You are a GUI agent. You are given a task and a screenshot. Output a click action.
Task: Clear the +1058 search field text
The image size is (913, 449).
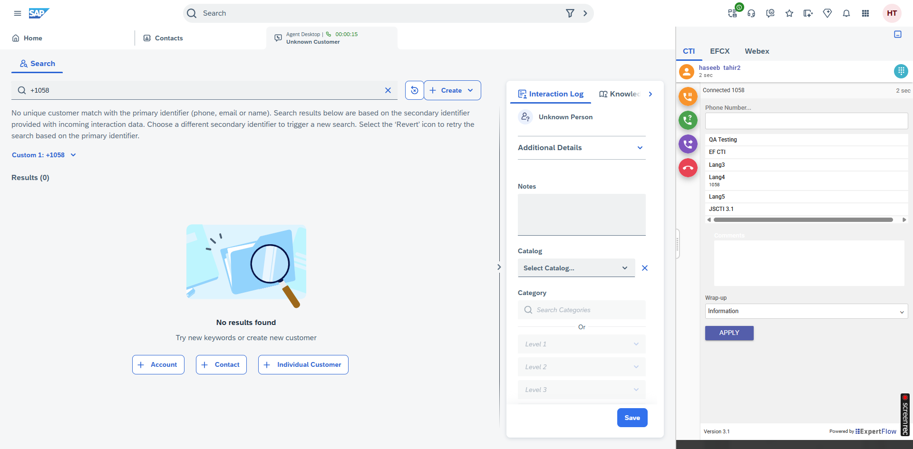[388, 90]
